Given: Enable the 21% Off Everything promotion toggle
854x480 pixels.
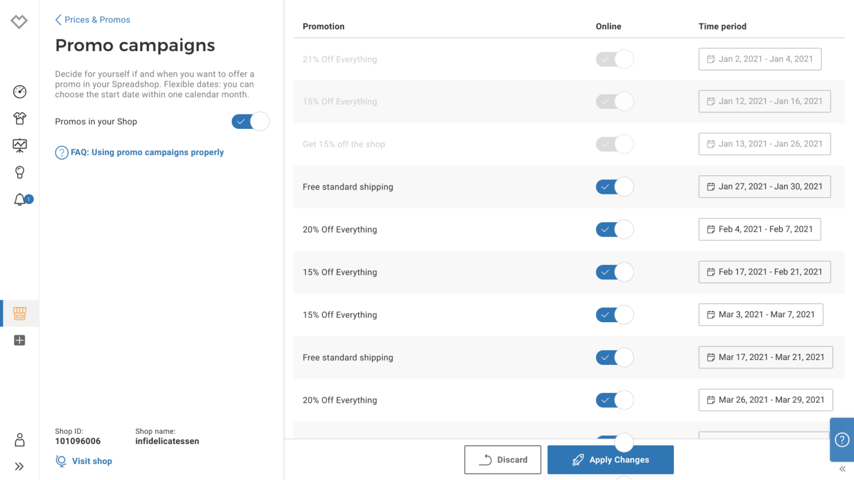Looking at the screenshot, I should (614, 59).
